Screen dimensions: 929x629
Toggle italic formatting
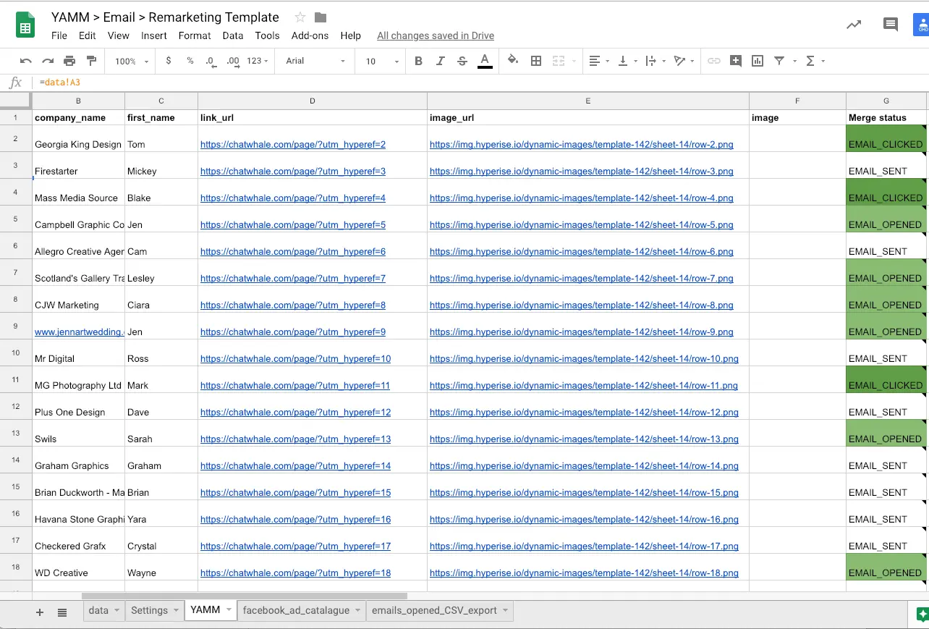coord(440,62)
